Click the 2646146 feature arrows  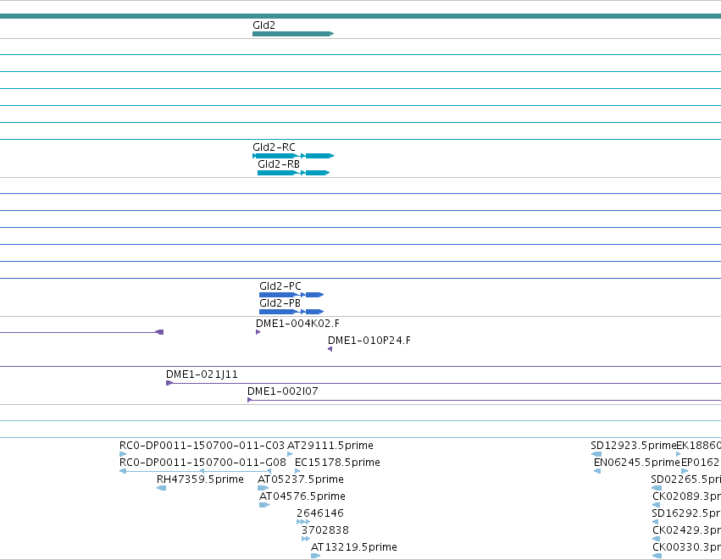(x=303, y=522)
